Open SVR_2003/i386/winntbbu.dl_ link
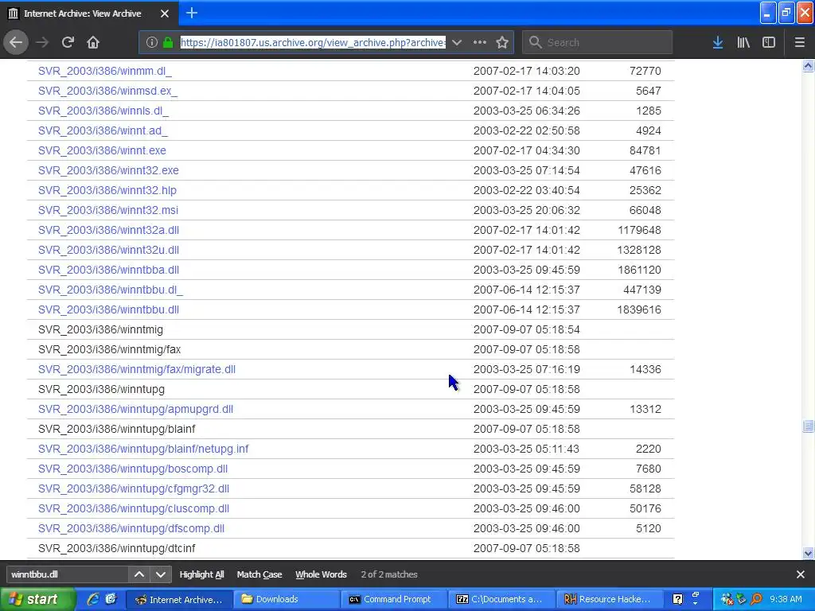Screen dimensions: 815x611 point(110,290)
